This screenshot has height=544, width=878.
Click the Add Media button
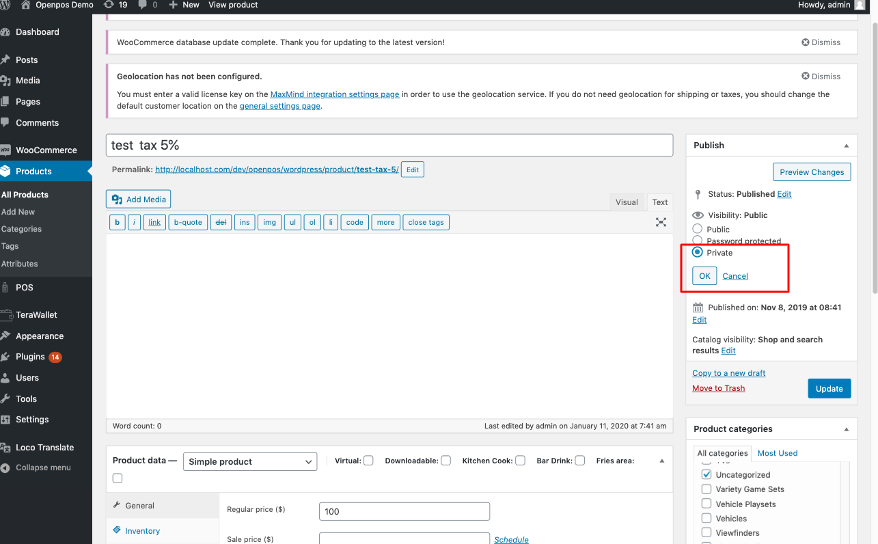click(x=139, y=199)
